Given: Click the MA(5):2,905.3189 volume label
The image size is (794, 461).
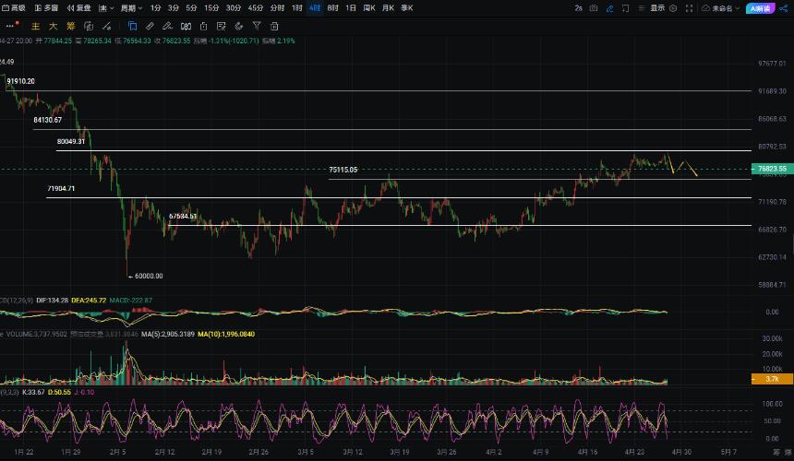Looking at the screenshot, I should 168,334.
